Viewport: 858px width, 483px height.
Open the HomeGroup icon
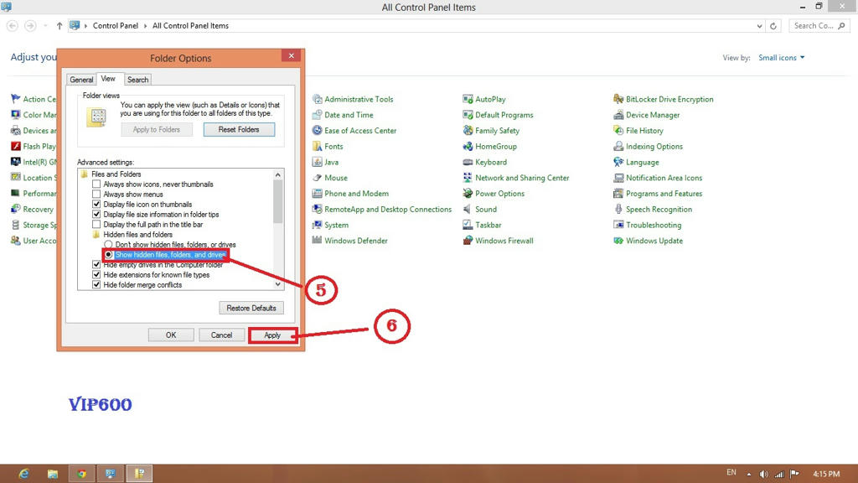pyautogui.click(x=468, y=146)
